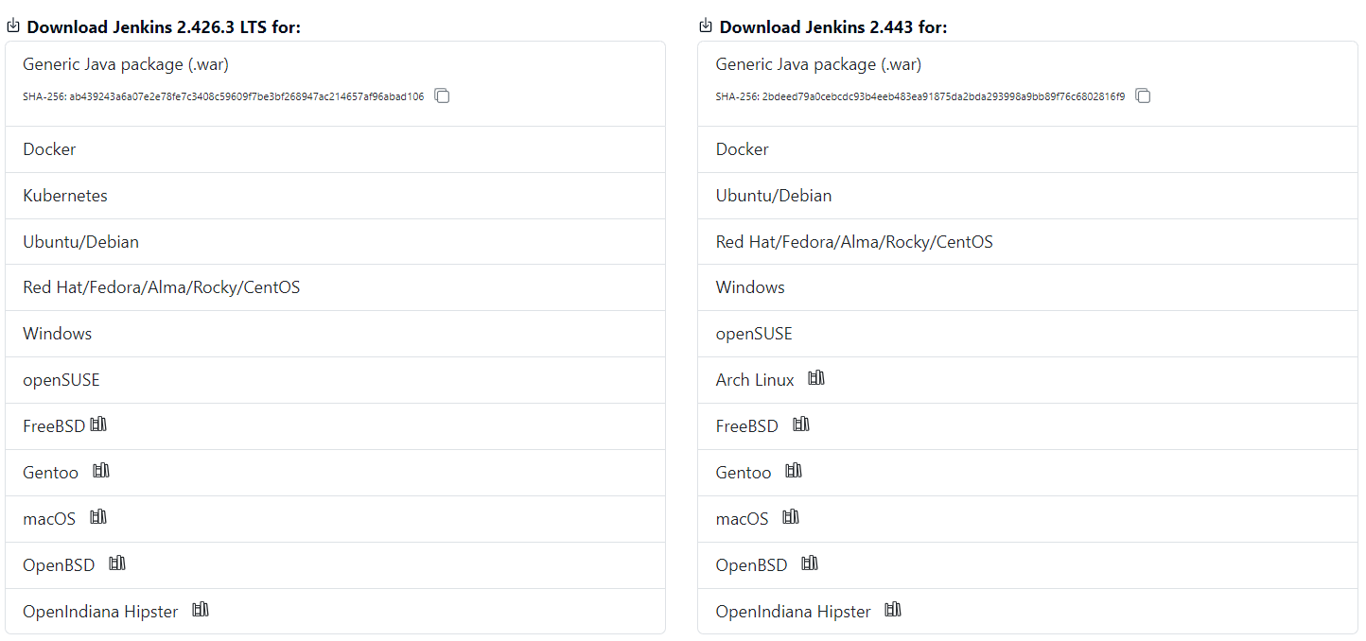Open LTS Ubuntu/Debian package page

tap(80, 242)
